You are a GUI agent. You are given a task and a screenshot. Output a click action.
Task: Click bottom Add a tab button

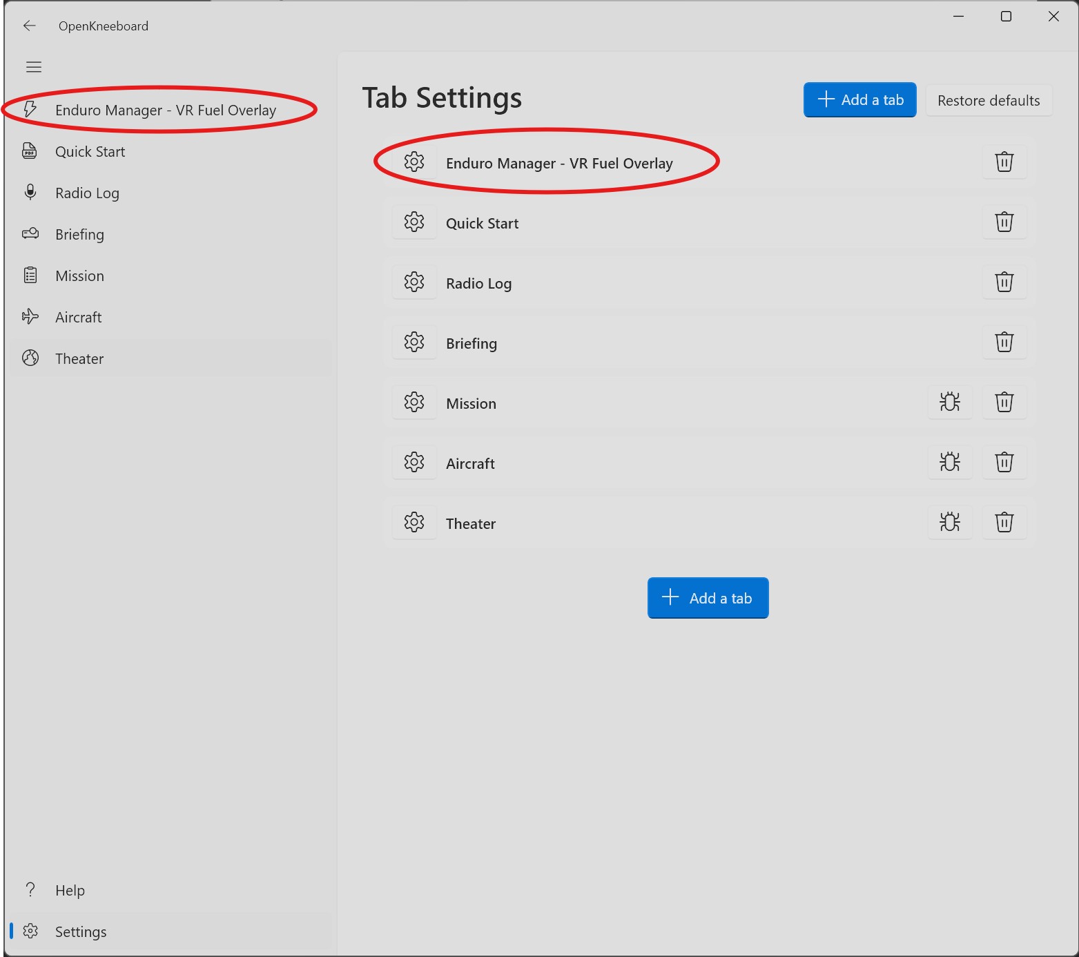pos(708,598)
